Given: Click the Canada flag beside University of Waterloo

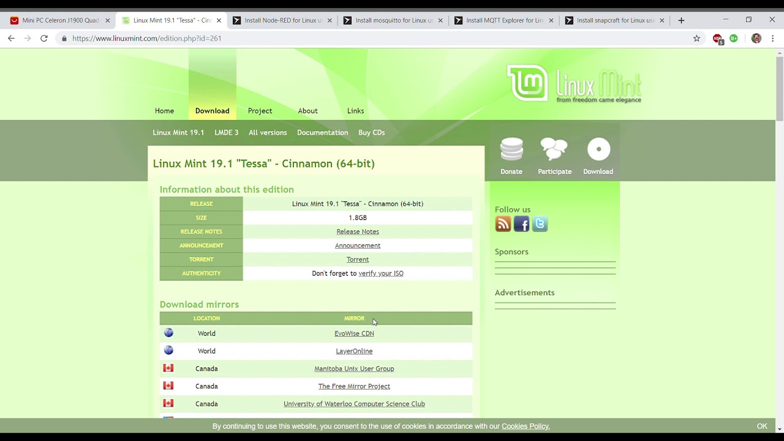Looking at the screenshot, I should point(168,403).
